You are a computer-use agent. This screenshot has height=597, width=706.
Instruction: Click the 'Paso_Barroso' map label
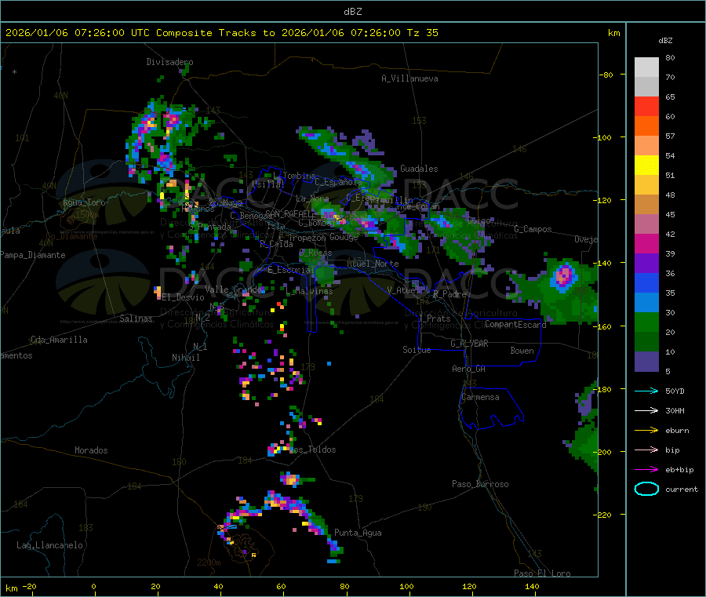tap(480, 484)
